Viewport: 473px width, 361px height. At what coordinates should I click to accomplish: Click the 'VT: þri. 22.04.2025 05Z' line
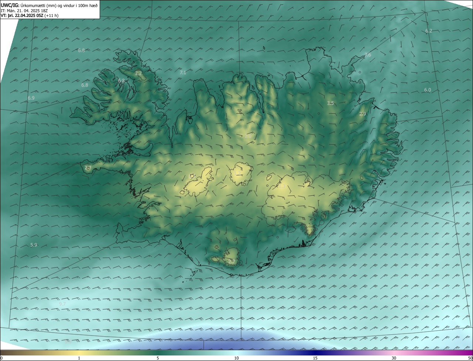tap(30, 16)
